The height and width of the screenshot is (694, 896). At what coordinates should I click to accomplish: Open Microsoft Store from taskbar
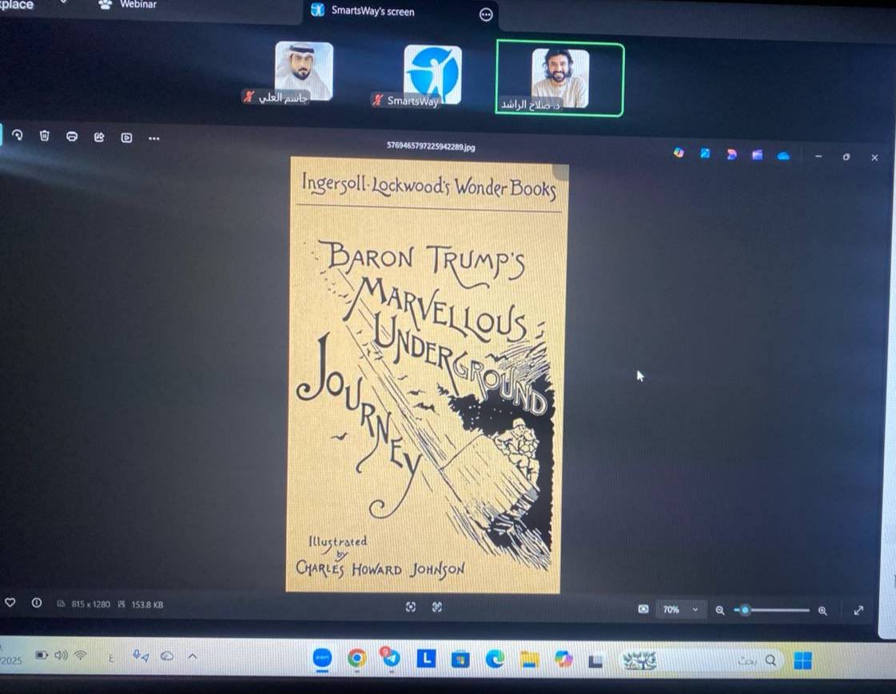click(460, 660)
